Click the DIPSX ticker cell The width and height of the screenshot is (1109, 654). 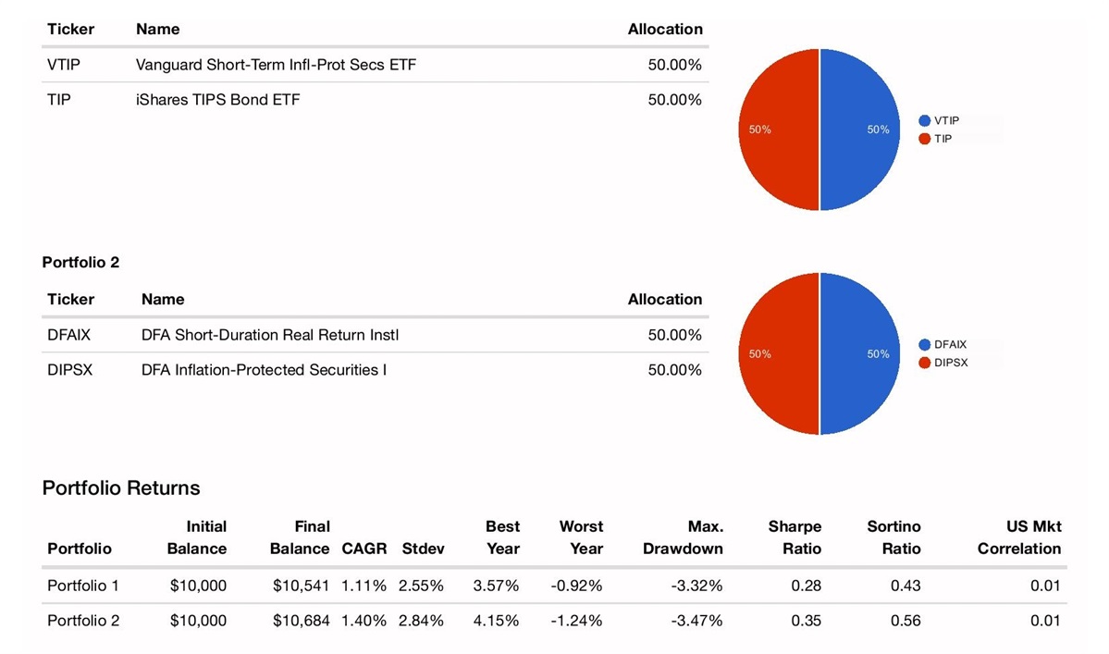[70, 370]
